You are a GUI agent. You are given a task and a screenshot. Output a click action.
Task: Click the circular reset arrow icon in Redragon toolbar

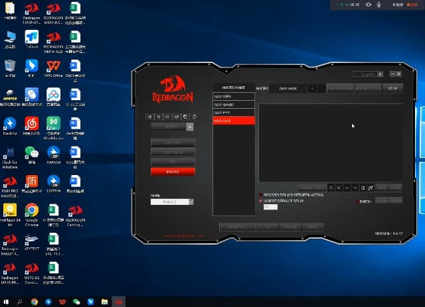click(194, 117)
